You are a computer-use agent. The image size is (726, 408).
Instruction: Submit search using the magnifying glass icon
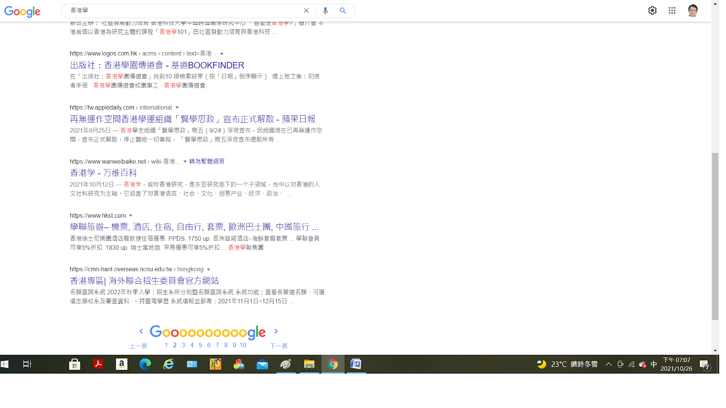(x=343, y=10)
